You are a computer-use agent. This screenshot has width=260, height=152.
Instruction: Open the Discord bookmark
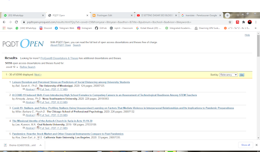[46, 28]
